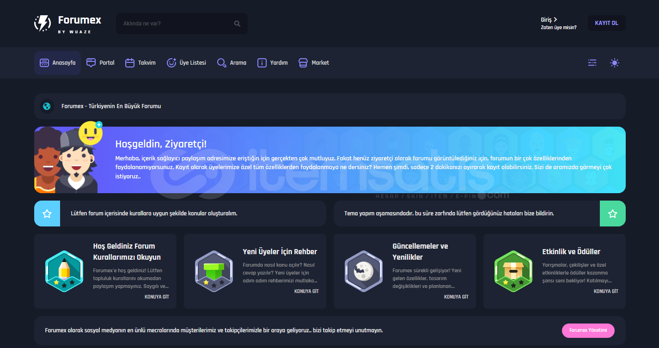659x348 pixels.
Task: Open the Market menu item
Action: 314,63
